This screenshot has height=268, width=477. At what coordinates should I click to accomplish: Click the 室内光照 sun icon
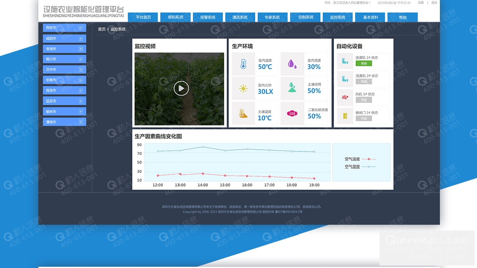pos(243,89)
